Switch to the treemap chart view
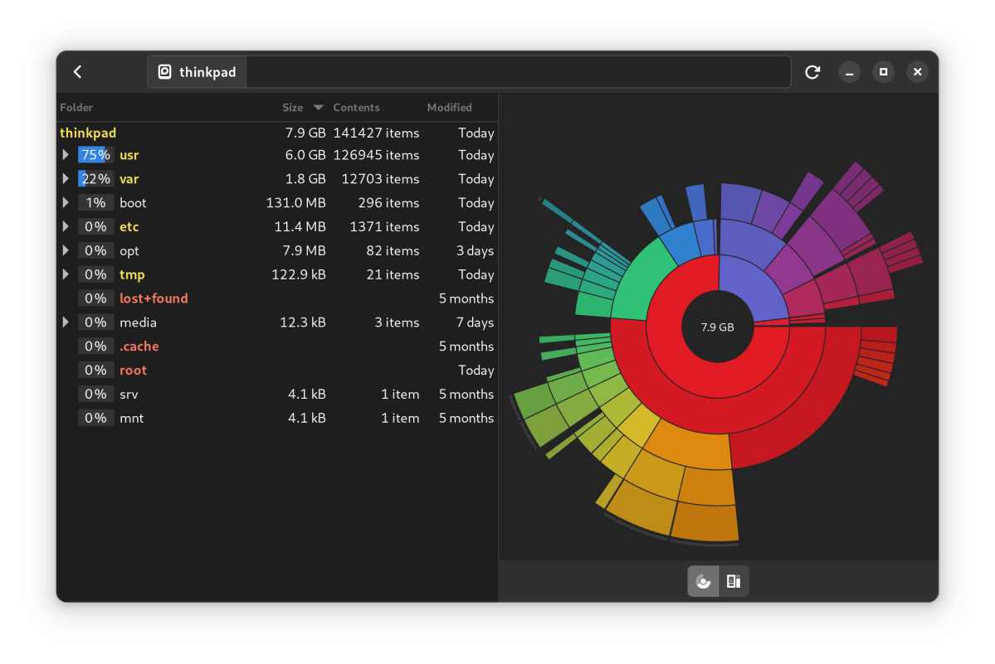Viewport: 995px width, 664px height. coord(734,581)
